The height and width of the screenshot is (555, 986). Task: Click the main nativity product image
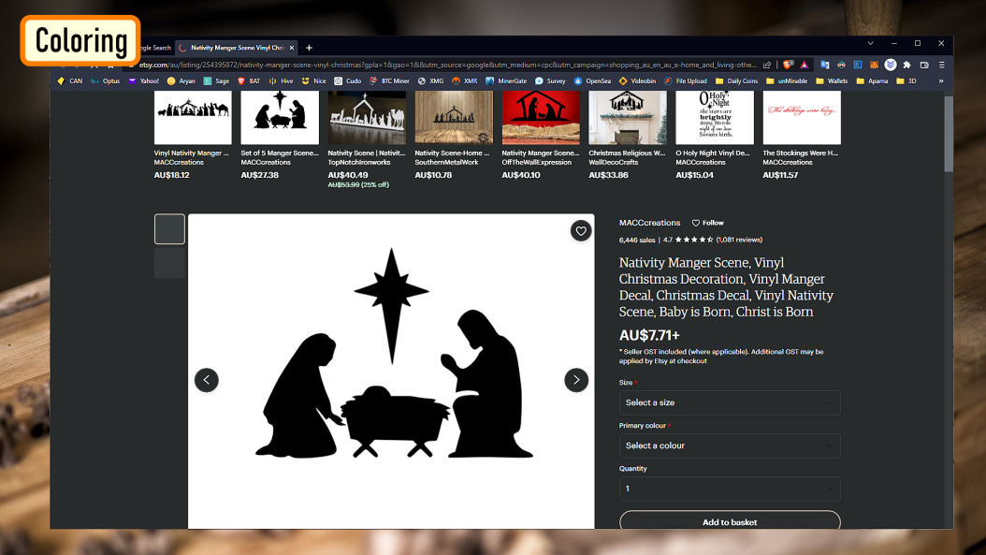(x=391, y=372)
